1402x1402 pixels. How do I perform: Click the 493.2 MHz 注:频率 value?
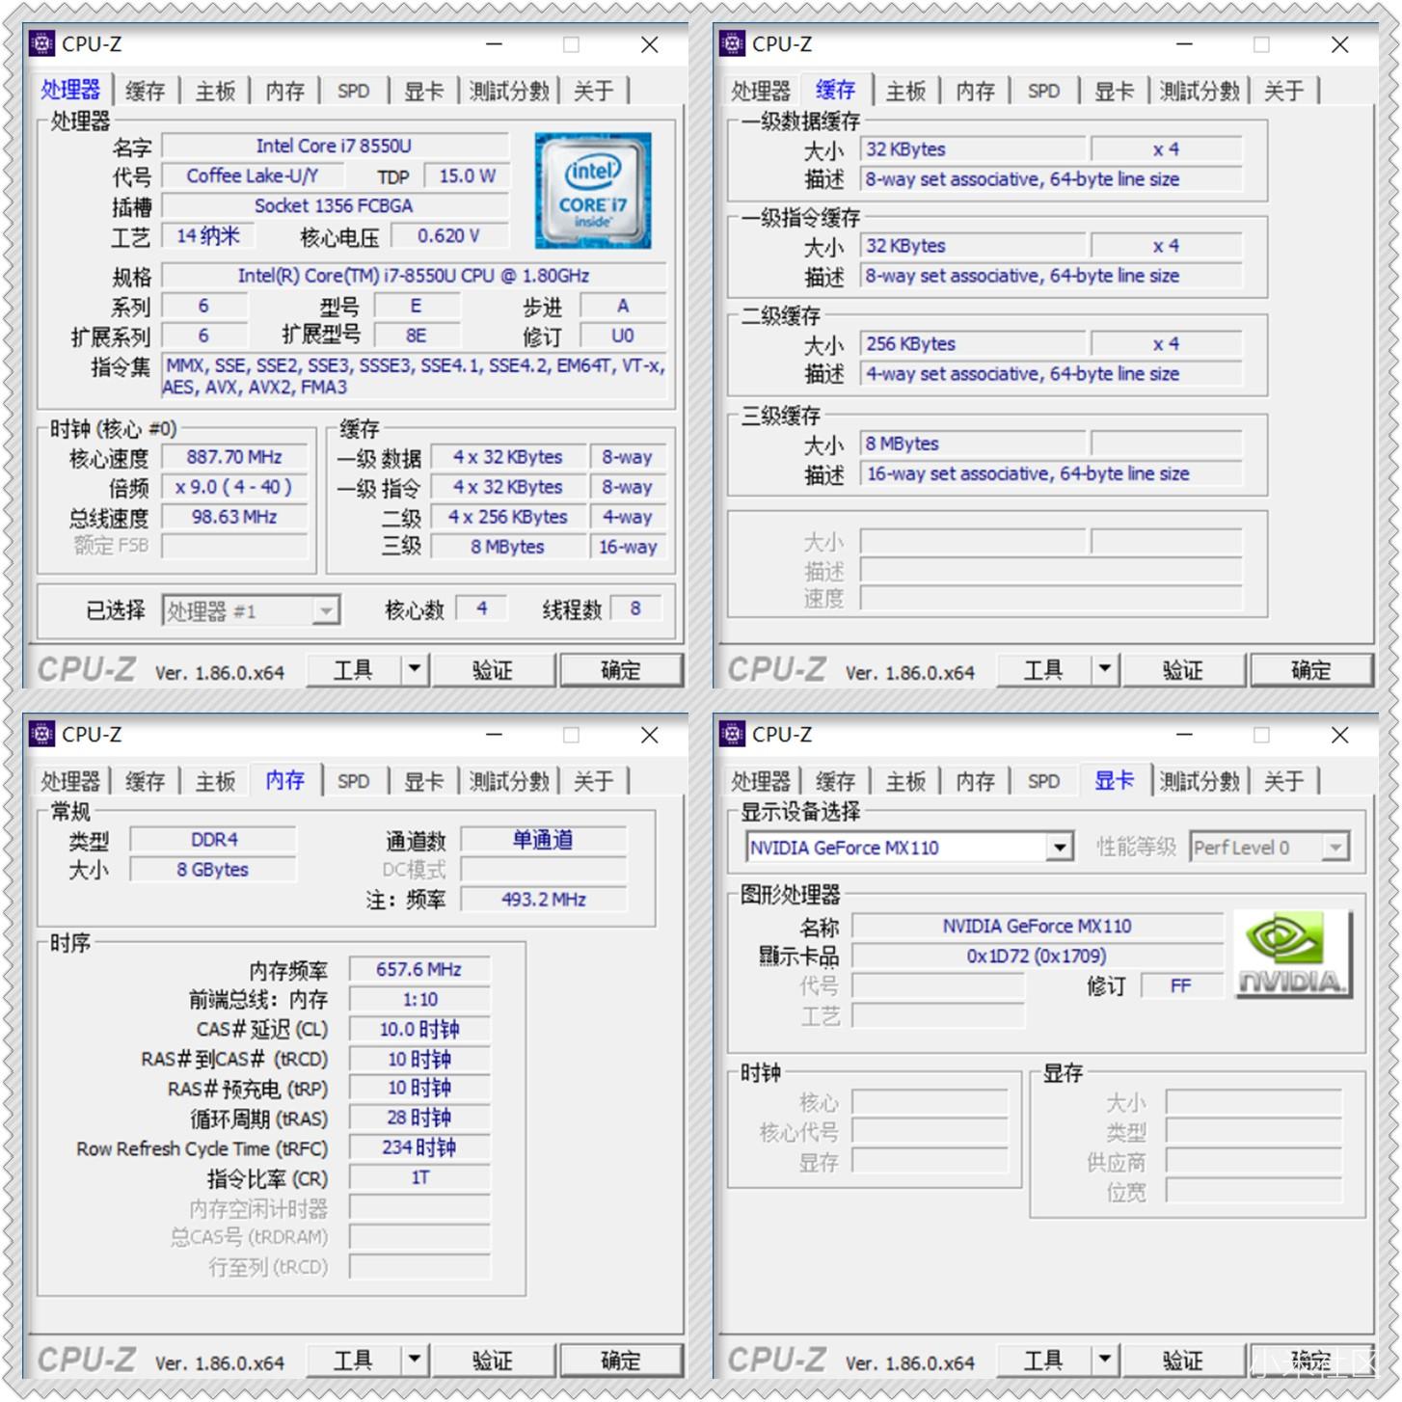[543, 899]
